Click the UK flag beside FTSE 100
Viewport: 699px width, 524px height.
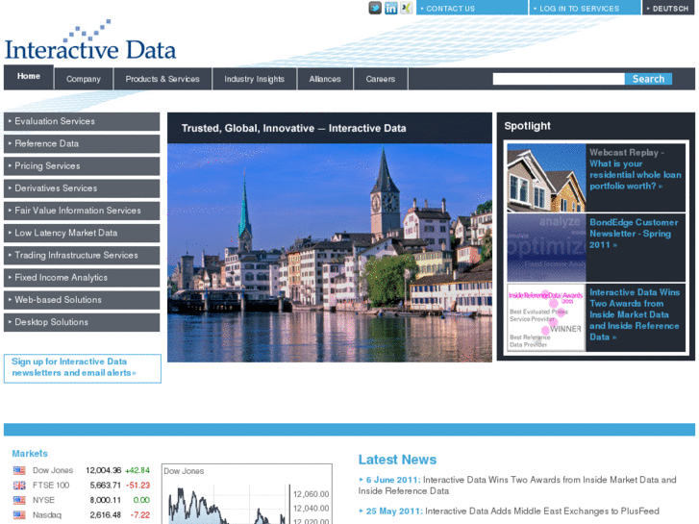click(x=19, y=486)
